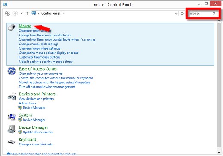Click shield icon beside Device Manager under System
Screen dimensions: 223x156
tap(20, 120)
